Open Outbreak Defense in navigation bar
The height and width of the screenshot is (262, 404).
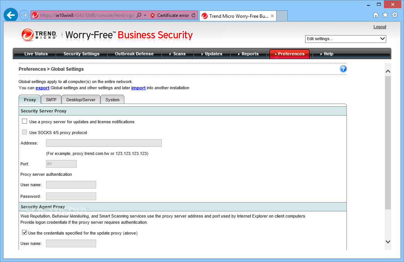(x=134, y=54)
